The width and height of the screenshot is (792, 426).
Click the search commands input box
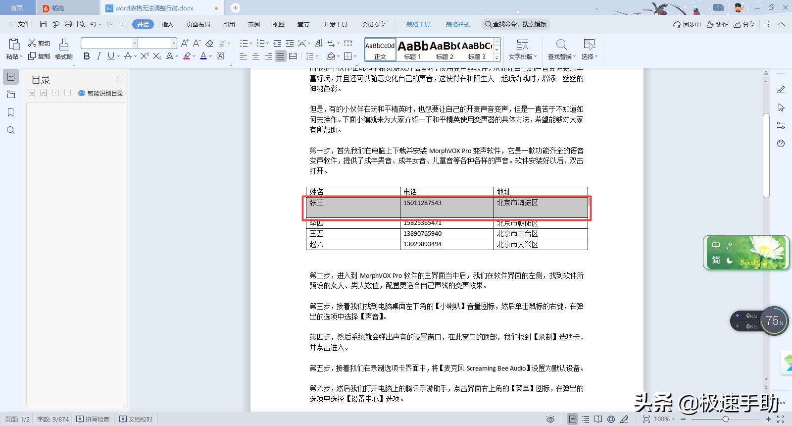516,24
